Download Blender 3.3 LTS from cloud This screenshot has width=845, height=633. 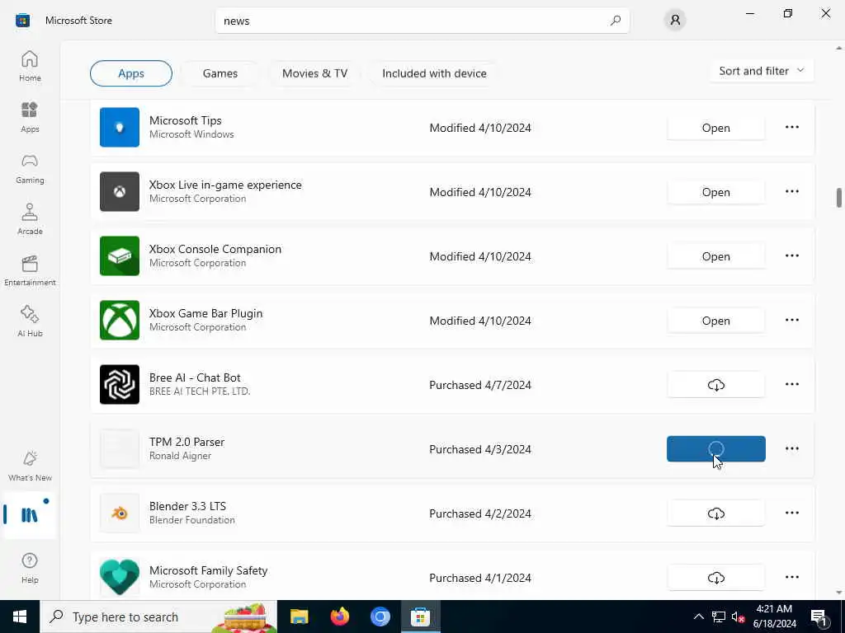point(715,513)
